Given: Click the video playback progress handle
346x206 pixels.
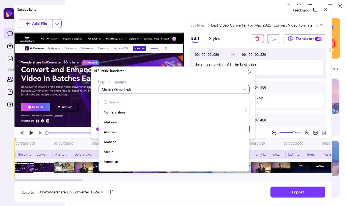Looking at the screenshot, I should (47, 133).
